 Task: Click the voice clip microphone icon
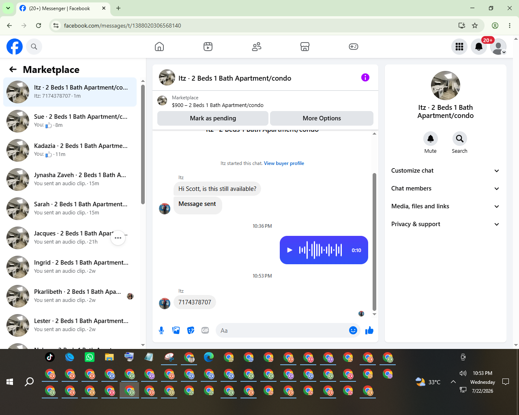click(x=161, y=330)
